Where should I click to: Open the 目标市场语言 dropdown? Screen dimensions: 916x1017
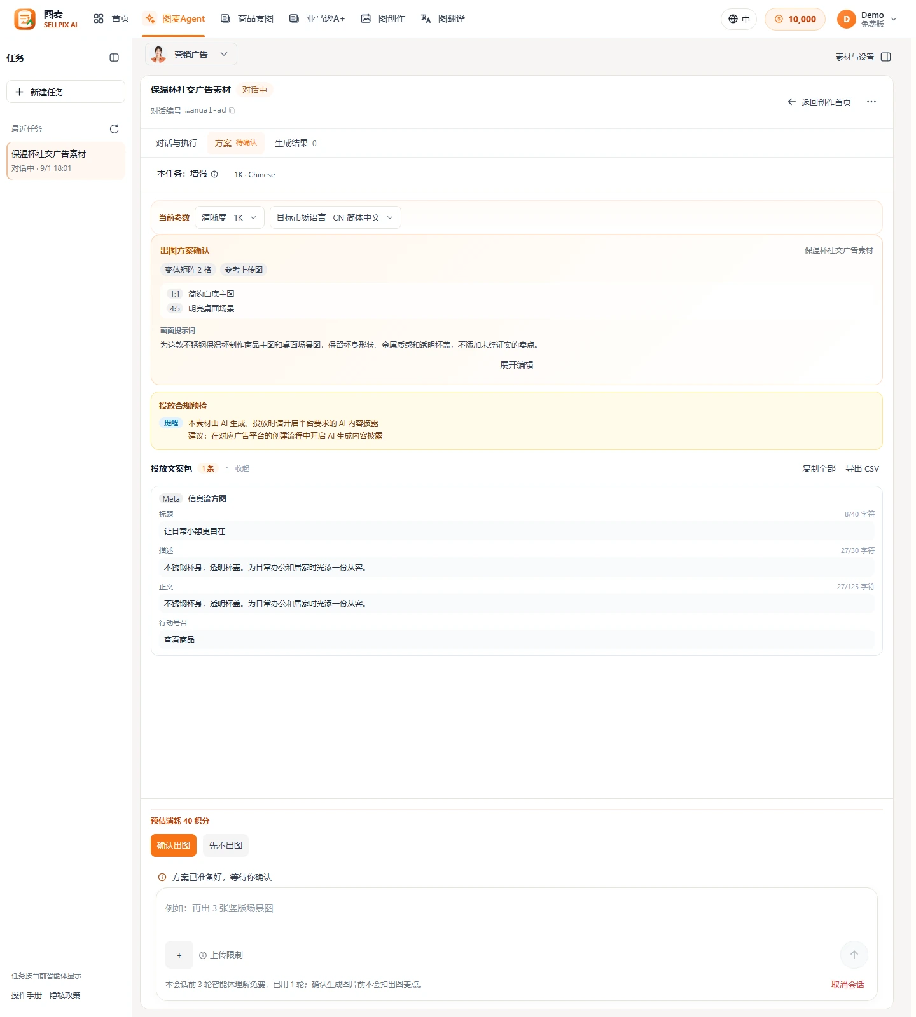[x=335, y=218]
